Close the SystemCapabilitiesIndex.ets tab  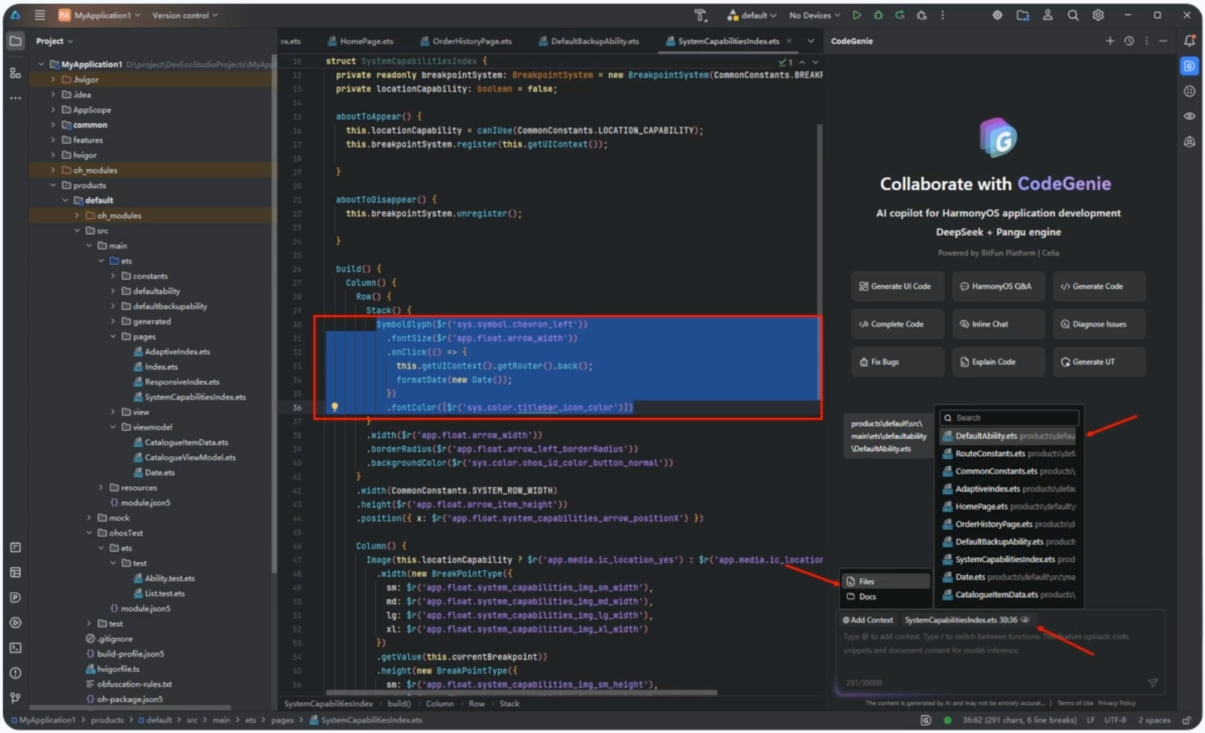click(x=789, y=41)
